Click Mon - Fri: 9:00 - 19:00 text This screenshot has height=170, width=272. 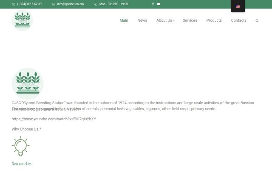point(113,4)
